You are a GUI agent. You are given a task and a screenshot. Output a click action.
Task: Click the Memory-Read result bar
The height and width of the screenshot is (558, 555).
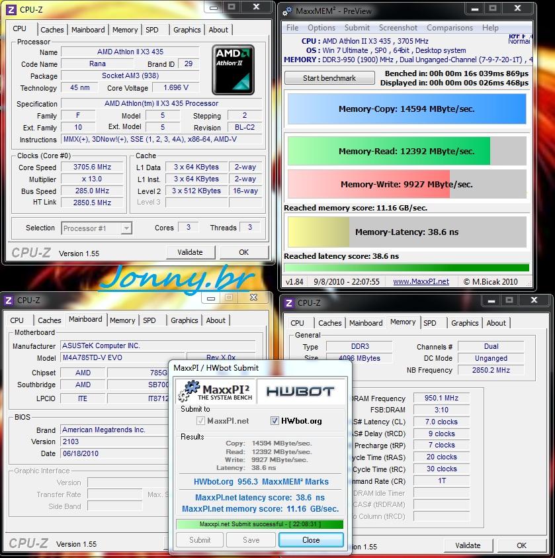(407, 151)
